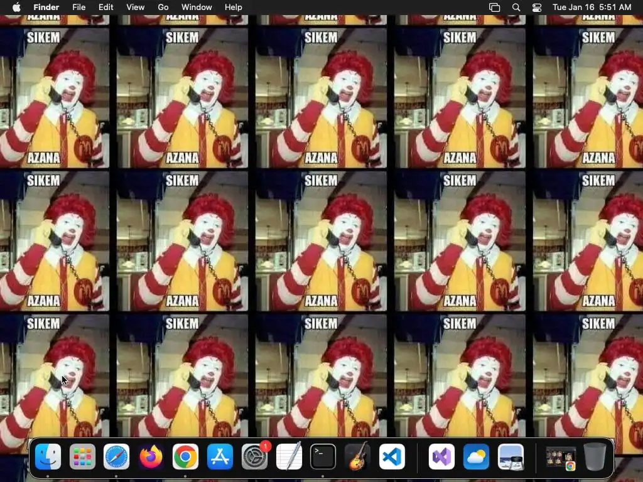Open the File menu

[x=78, y=7]
